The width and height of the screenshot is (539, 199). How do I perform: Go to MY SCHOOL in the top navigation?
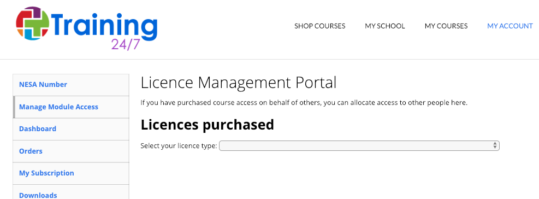(x=385, y=26)
